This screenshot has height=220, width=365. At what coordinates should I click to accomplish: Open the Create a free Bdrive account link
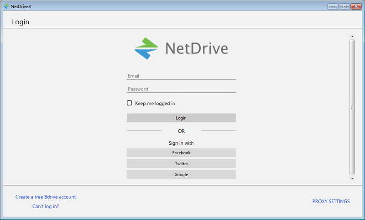[x=46, y=197]
